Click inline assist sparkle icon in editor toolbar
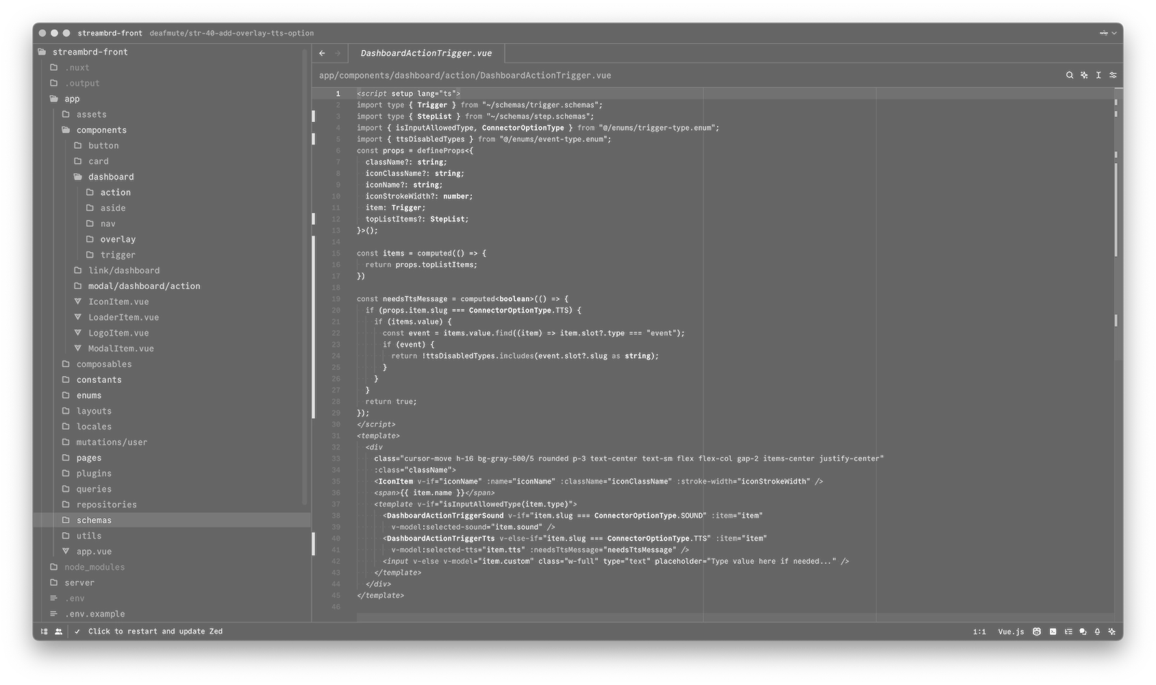 pos(1084,75)
